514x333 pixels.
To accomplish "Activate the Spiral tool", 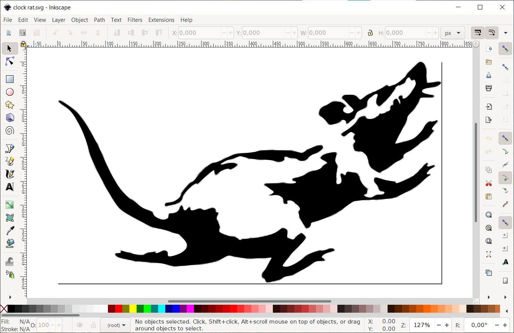I will click(10, 131).
